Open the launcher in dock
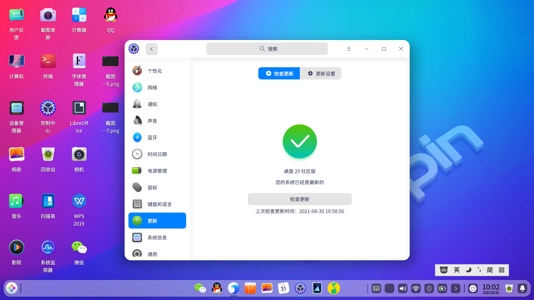The width and height of the screenshot is (534, 300). click(x=12, y=288)
